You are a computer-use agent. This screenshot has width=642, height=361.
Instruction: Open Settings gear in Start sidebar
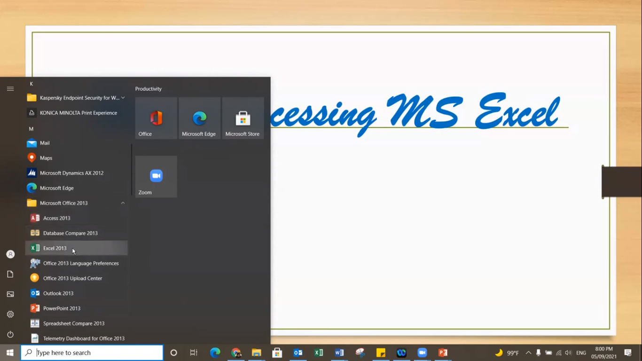pyautogui.click(x=10, y=314)
